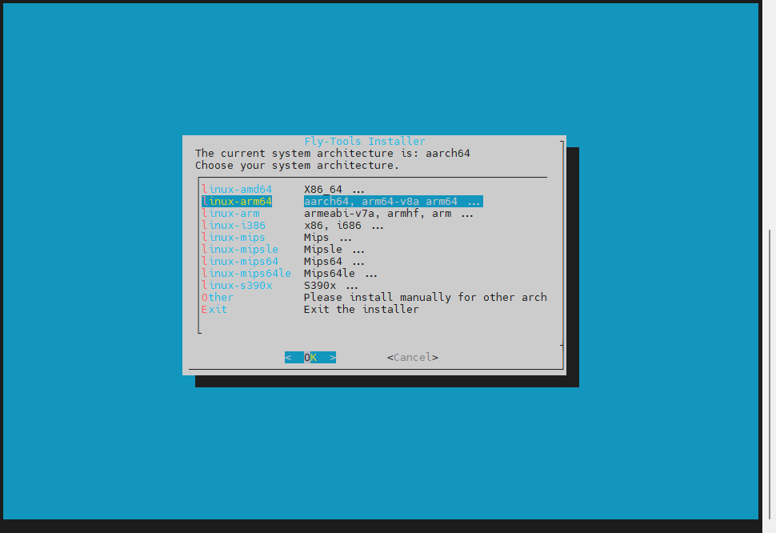Click the 'armeabi-v7a, armhf, arm' description
Viewport: 776px width, 533px height.
coord(378,214)
